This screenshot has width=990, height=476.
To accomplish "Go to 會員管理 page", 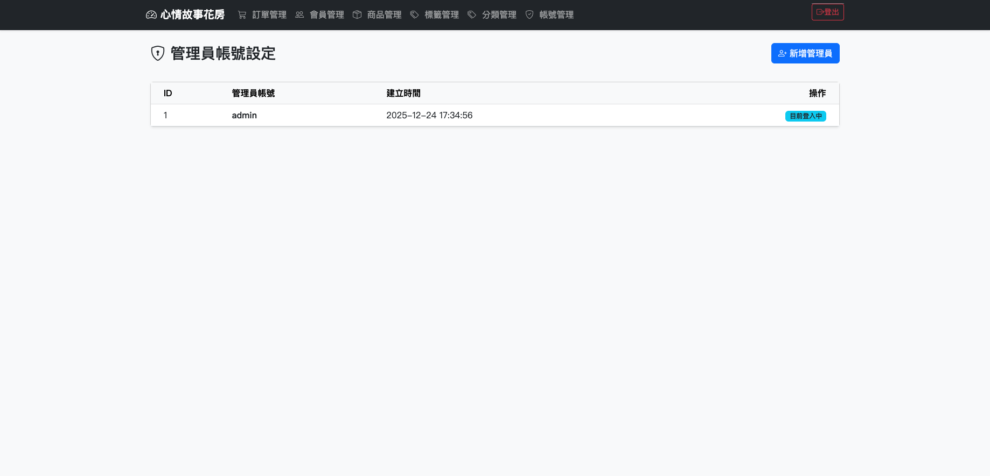I will 326,15.
